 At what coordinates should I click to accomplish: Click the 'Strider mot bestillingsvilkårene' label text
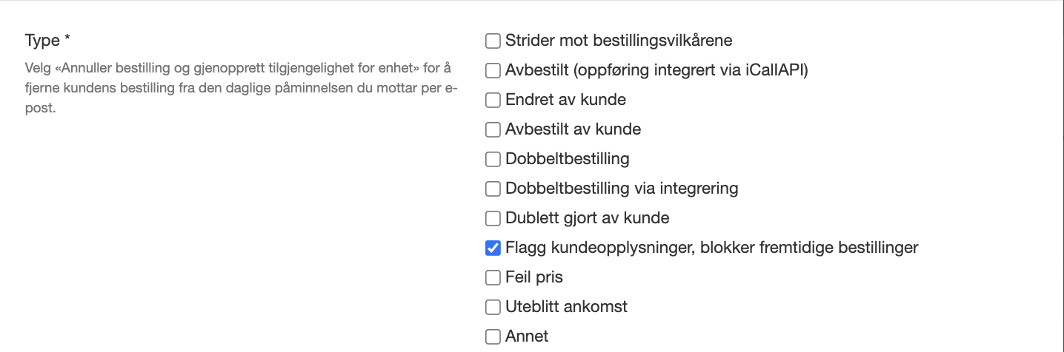[619, 41]
